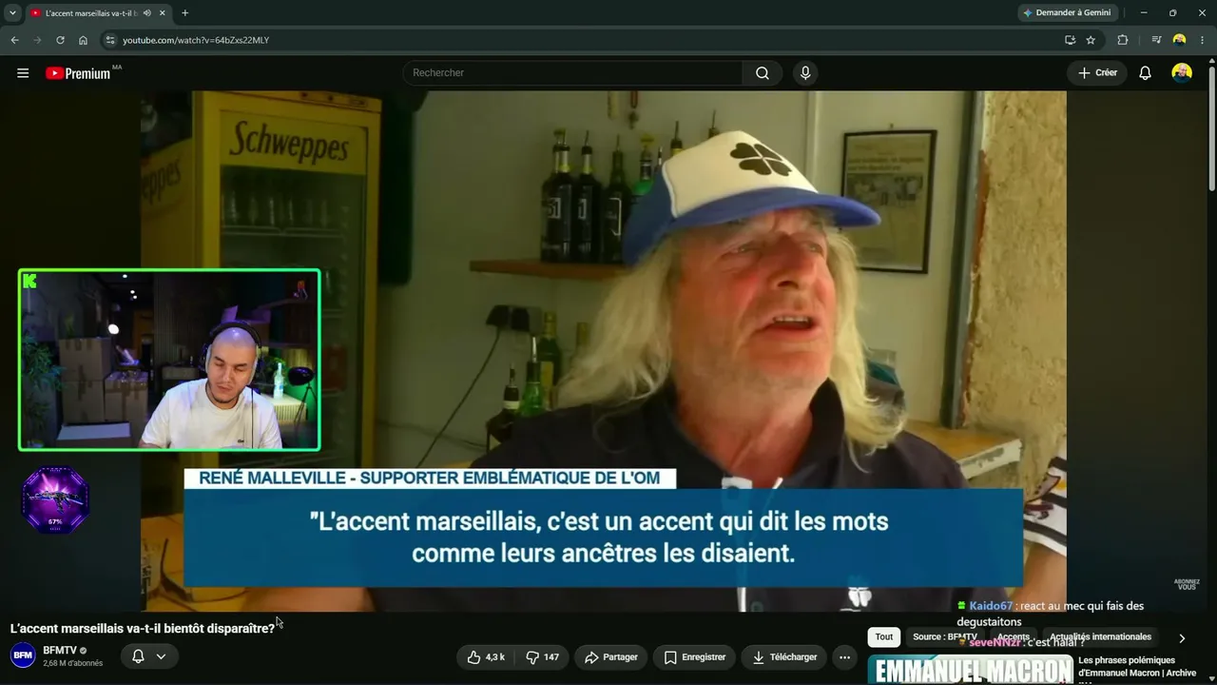Open YouTube notifications bell
The image size is (1217, 685).
pos(1145,73)
